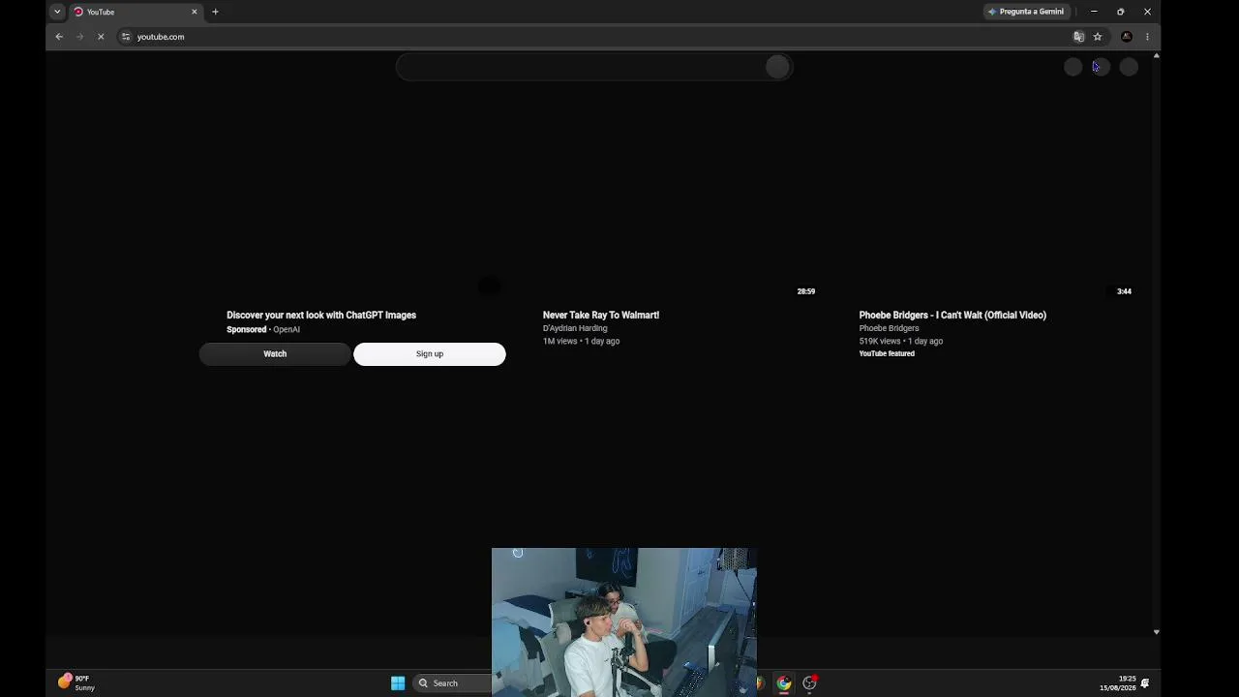The height and width of the screenshot is (697, 1239).
Task: Open a new browser tab
Action: pyautogui.click(x=215, y=12)
